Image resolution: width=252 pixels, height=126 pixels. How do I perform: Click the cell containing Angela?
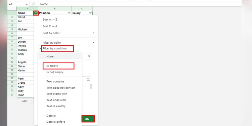(26, 62)
